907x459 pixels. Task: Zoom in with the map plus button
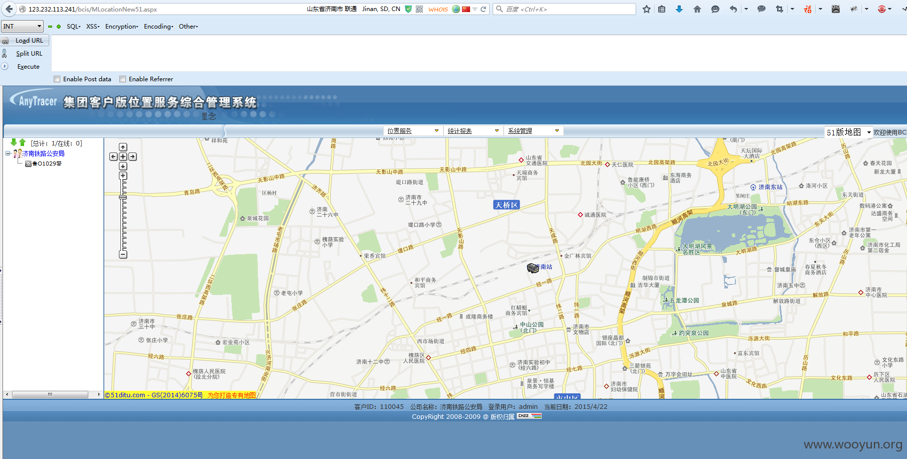coord(123,176)
